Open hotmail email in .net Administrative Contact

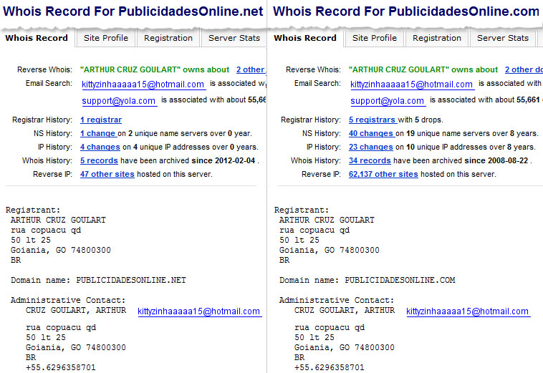(199, 311)
